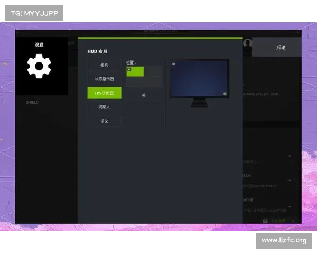Viewport: 317px width, 254px height.
Task: Click the feedback chat bubble icon
Action: (265, 221)
